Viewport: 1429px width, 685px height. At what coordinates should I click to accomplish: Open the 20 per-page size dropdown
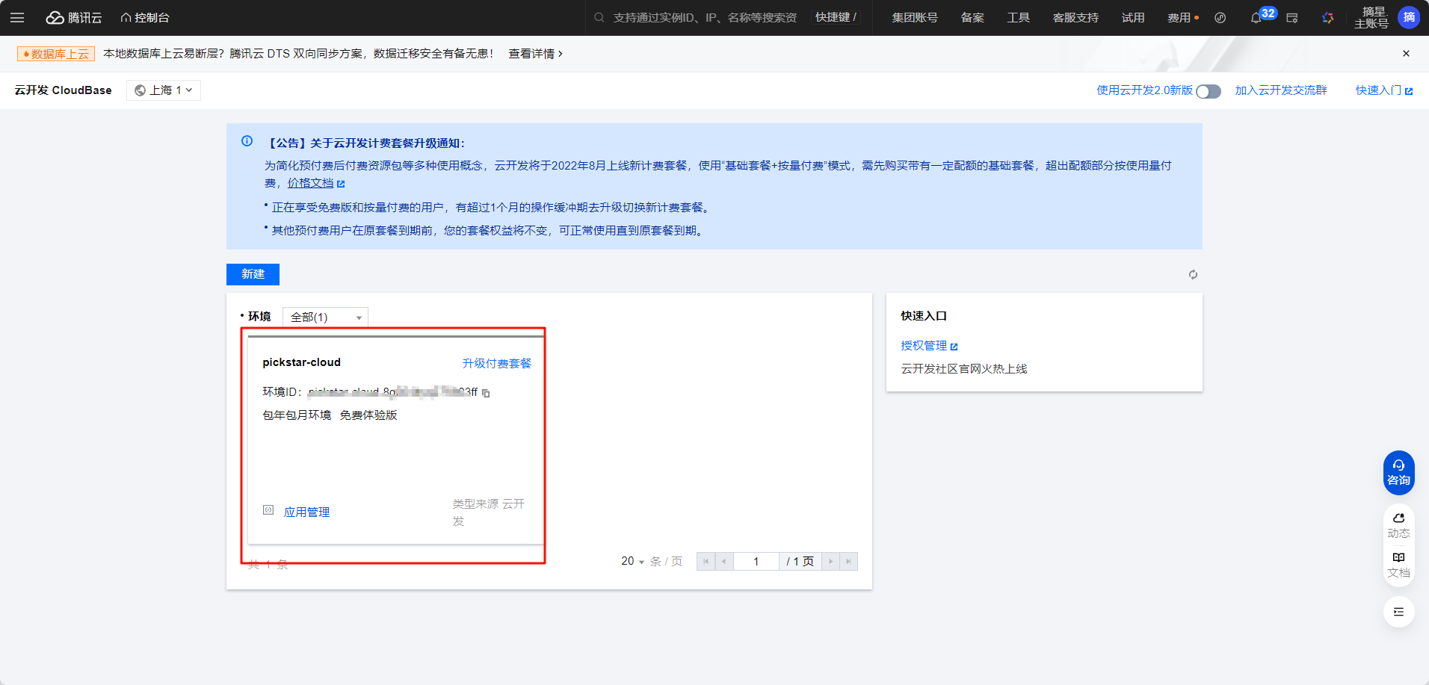coord(632,561)
